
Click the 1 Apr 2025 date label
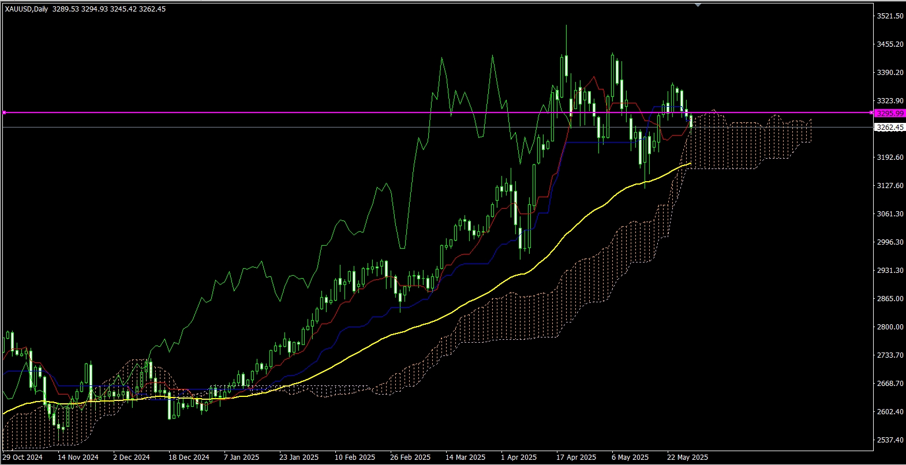coord(519,457)
